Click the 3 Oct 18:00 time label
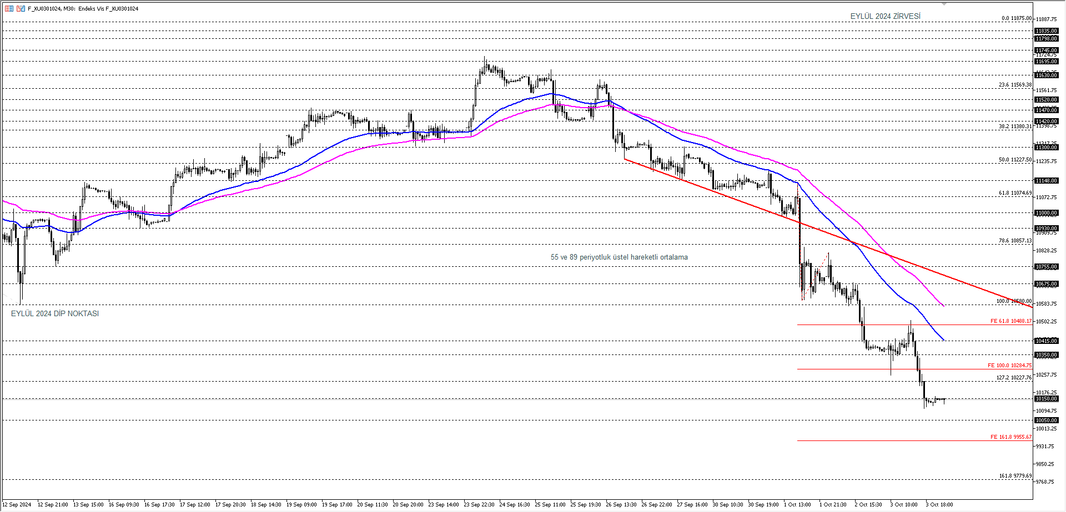This screenshot has height=512, width=1066. [940, 505]
